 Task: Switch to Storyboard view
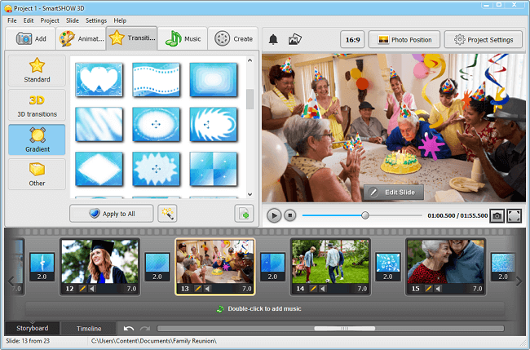point(32,328)
